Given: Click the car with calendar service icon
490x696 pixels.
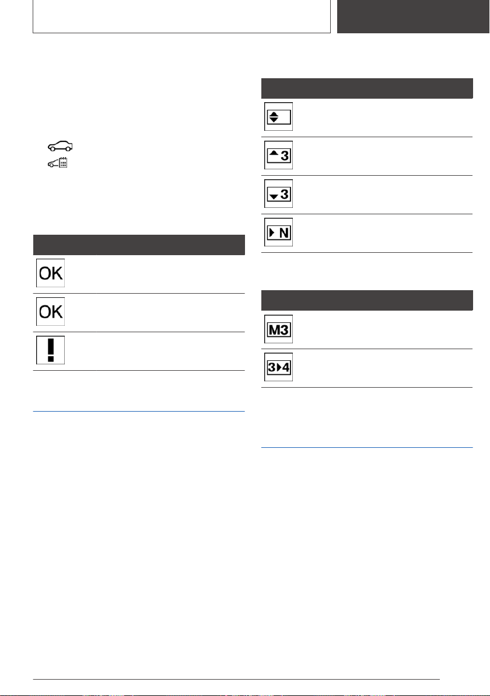Looking at the screenshot, I should (x=58, y=162).
